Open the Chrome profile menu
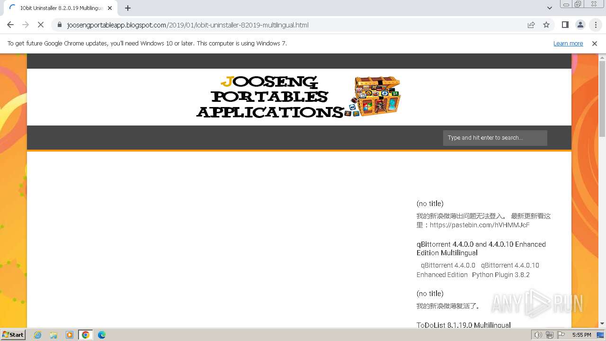Viewport: 606px width, 341px height. pyautogui.click(x=580, y=25)
